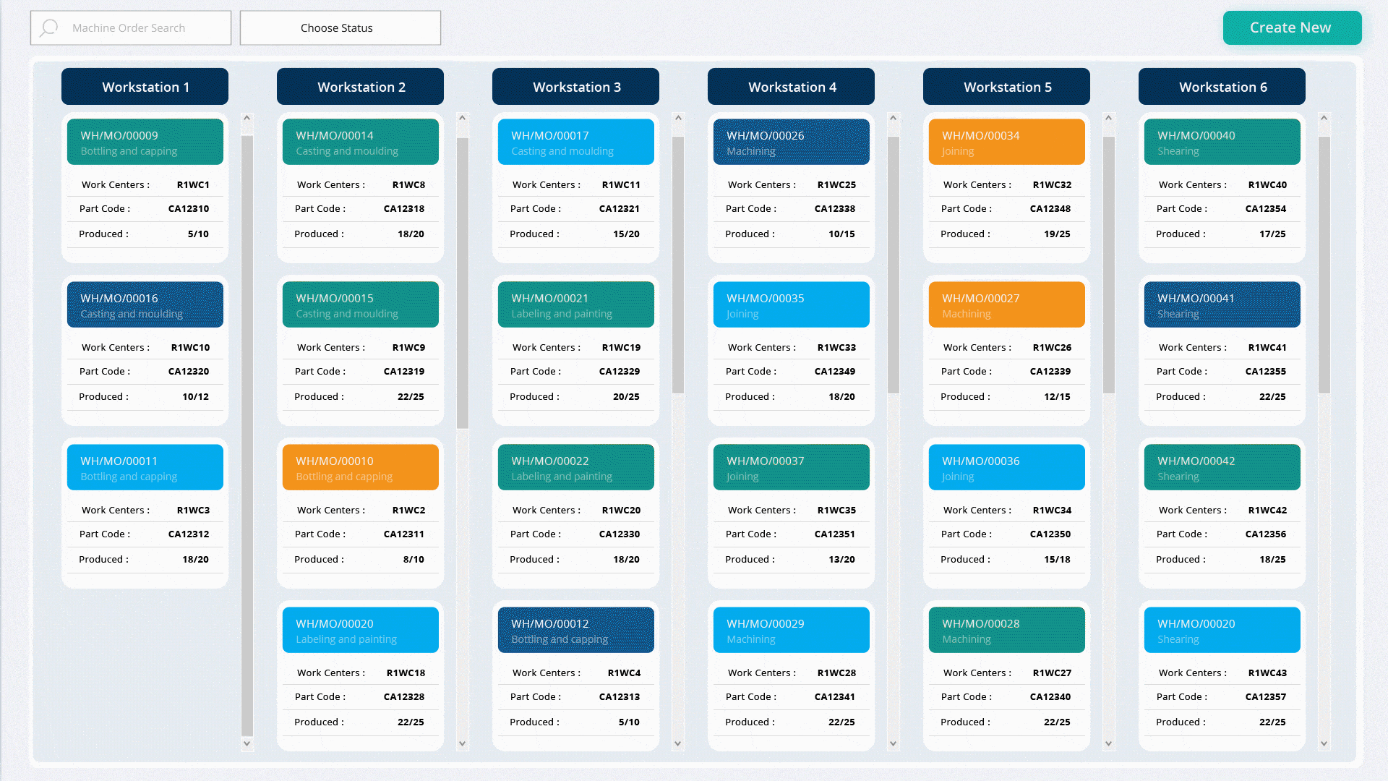Click Workstation 6 scroll up arrow
The width and height of the screenshot is (1388, 781).
click(x=1324, y=118)
